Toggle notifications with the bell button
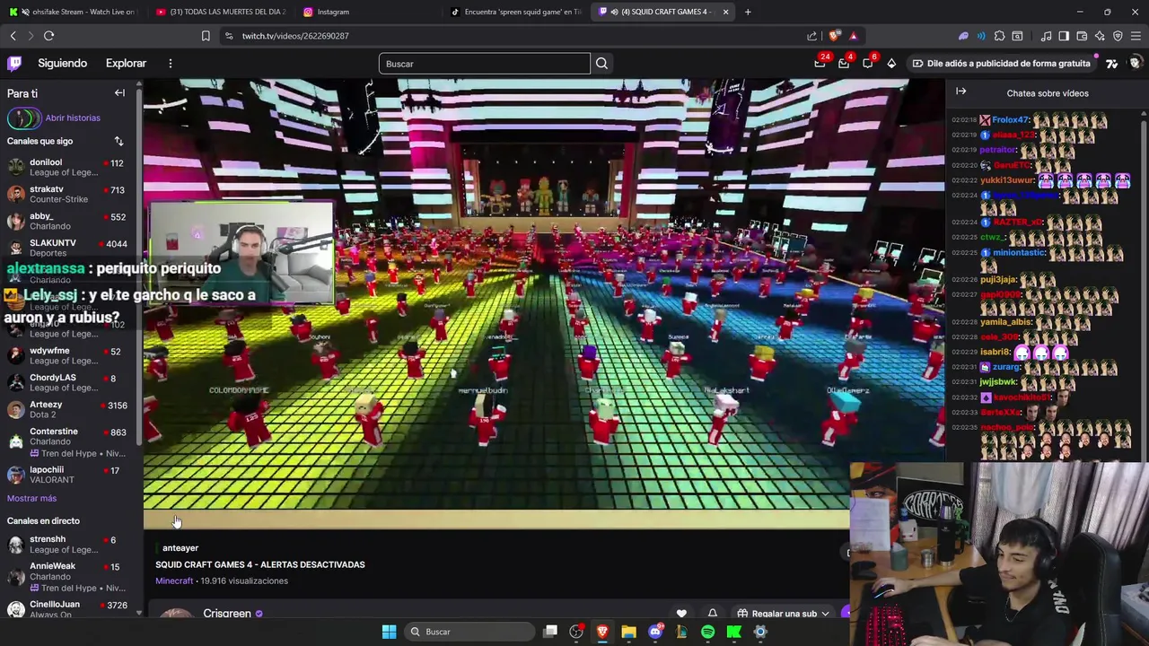This screenshot has height=646, width=1149. tap(713, 614)
